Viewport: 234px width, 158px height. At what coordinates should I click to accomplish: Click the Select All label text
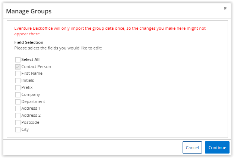point(31,59)
